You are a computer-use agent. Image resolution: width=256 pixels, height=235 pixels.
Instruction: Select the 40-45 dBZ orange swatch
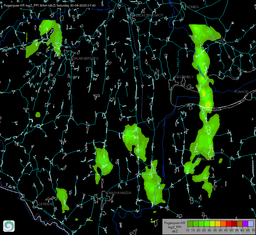(x=223, y=224)
